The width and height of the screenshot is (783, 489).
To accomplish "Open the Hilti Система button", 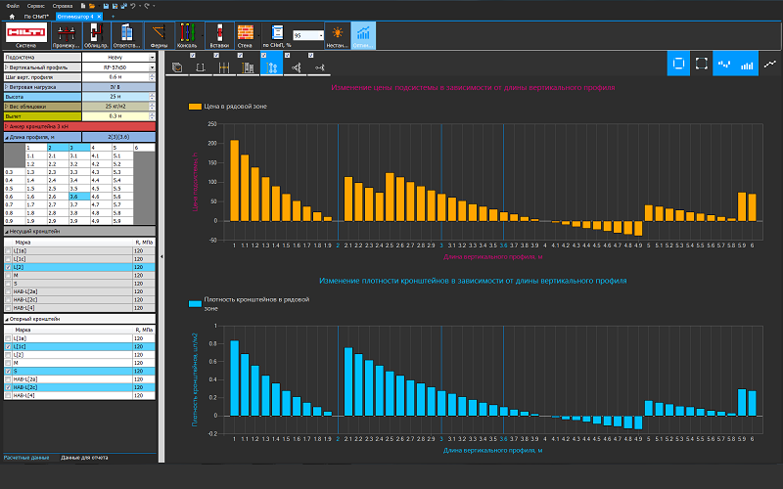I will pos(26,35).
